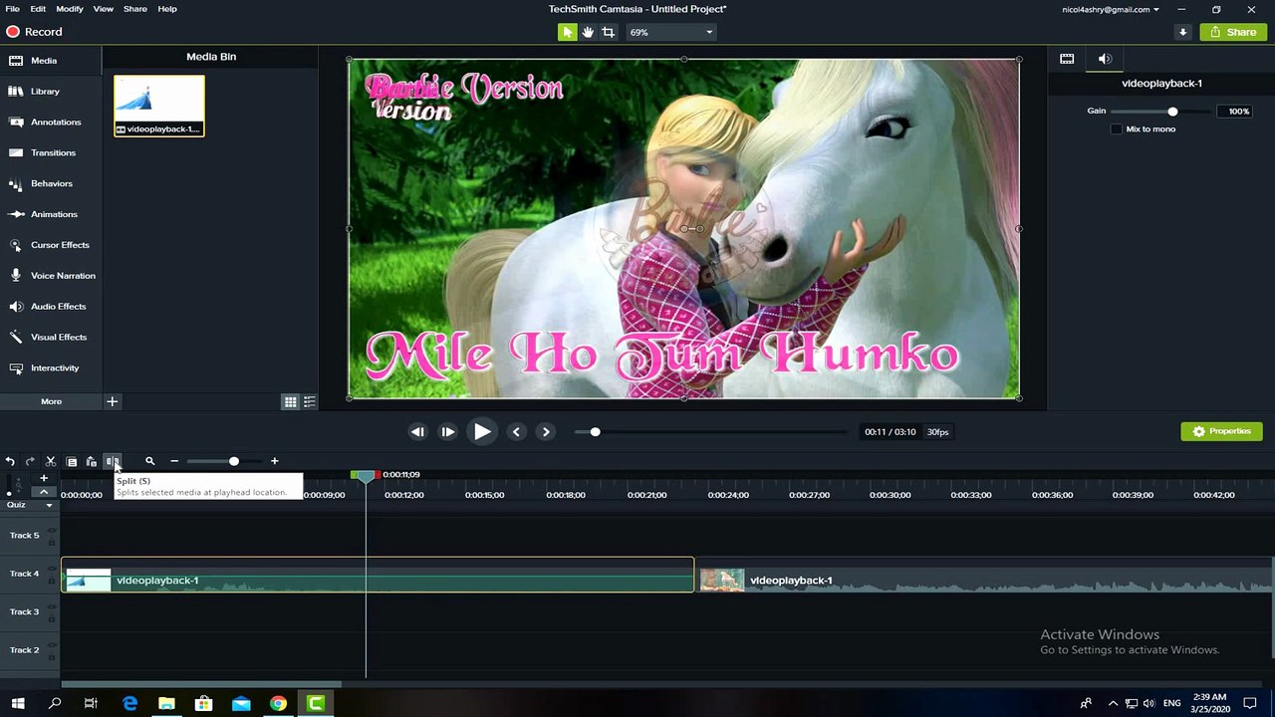
Task: Click the Redo arrow in timeline toolbar
Action: click(30, 461)
